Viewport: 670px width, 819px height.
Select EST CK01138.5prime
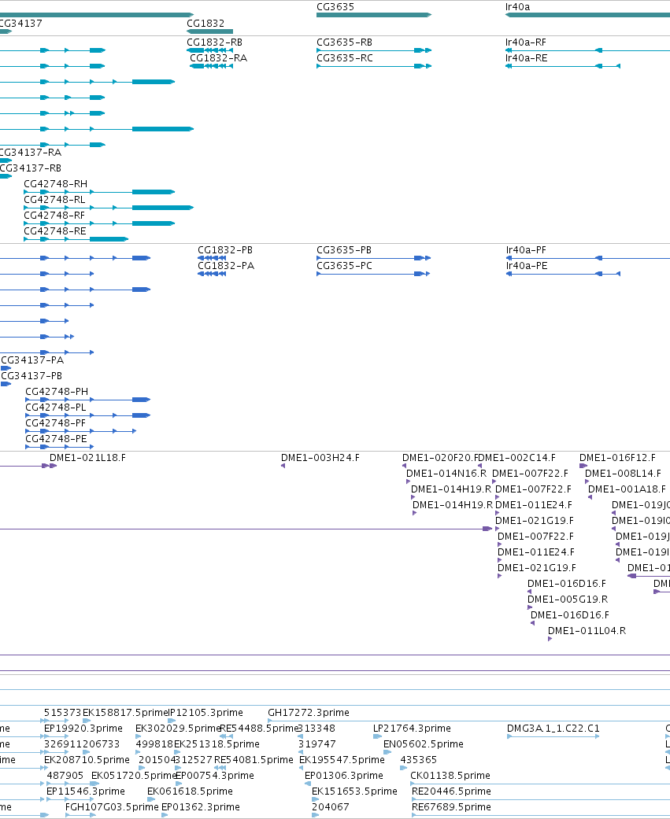[x=450, y=776]
